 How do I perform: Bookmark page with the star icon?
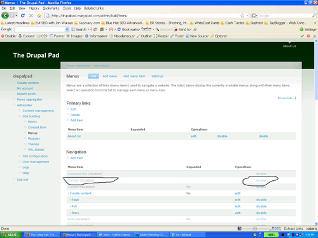tap(242, 16)
